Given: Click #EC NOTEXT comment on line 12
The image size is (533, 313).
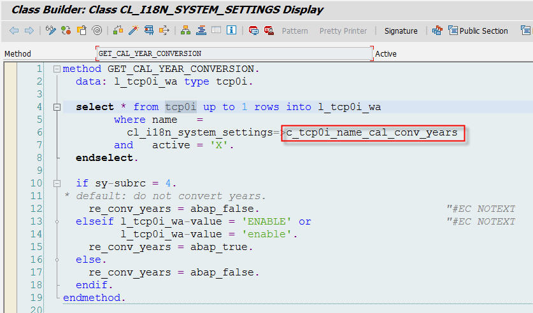Looking at the screenshot, I should click(x=481, y=209).
